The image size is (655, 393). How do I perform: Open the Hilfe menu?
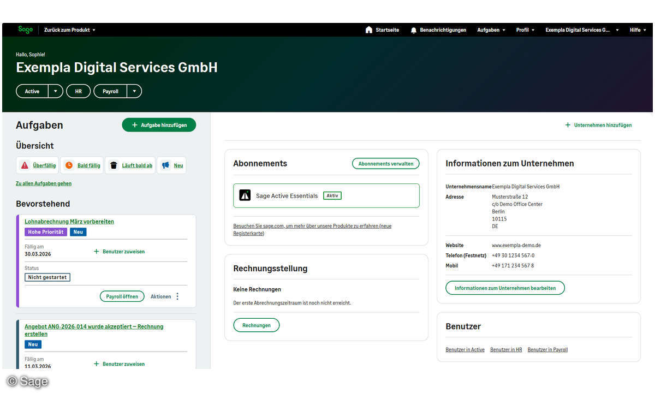638,30
